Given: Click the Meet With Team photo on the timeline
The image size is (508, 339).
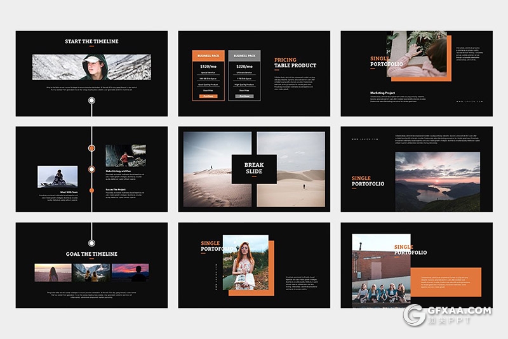Looking at the screenshot, I should [57, 176].
